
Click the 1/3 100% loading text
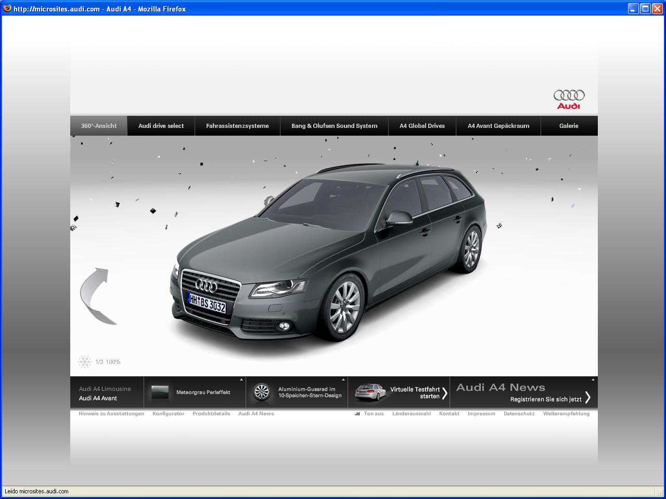coord(108,362)
